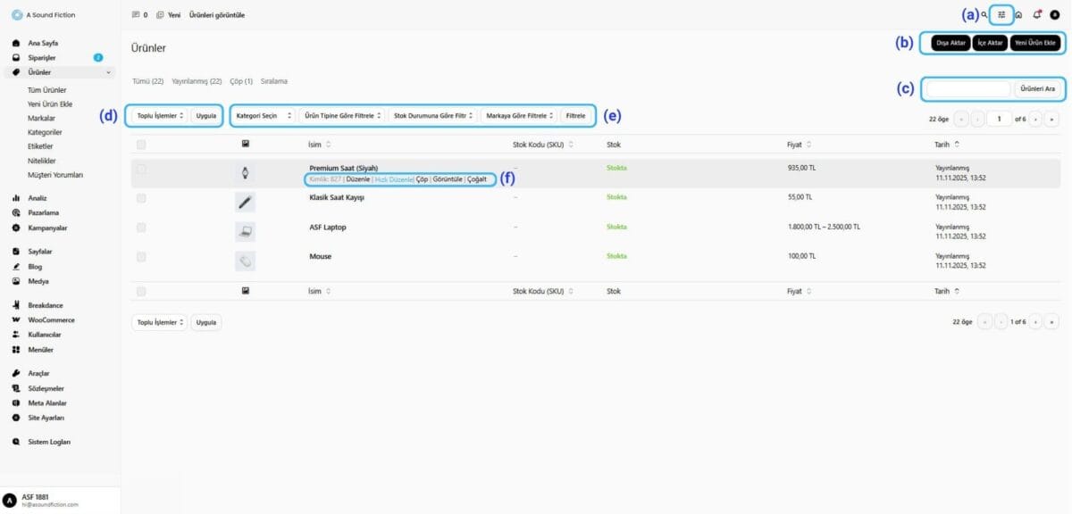Screen dimensions: 1072x514
Task: Tick the checkbox for ASF Laptop
Action: pos(141,228)
